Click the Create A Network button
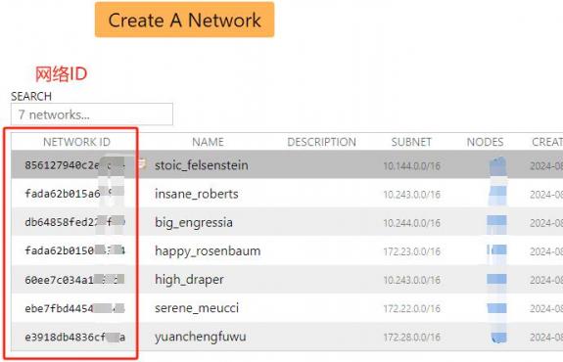The height and width of the screenshot is (362, 563). 184,20
